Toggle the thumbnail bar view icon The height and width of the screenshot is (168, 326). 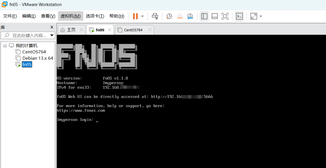(x=215, y=16)
